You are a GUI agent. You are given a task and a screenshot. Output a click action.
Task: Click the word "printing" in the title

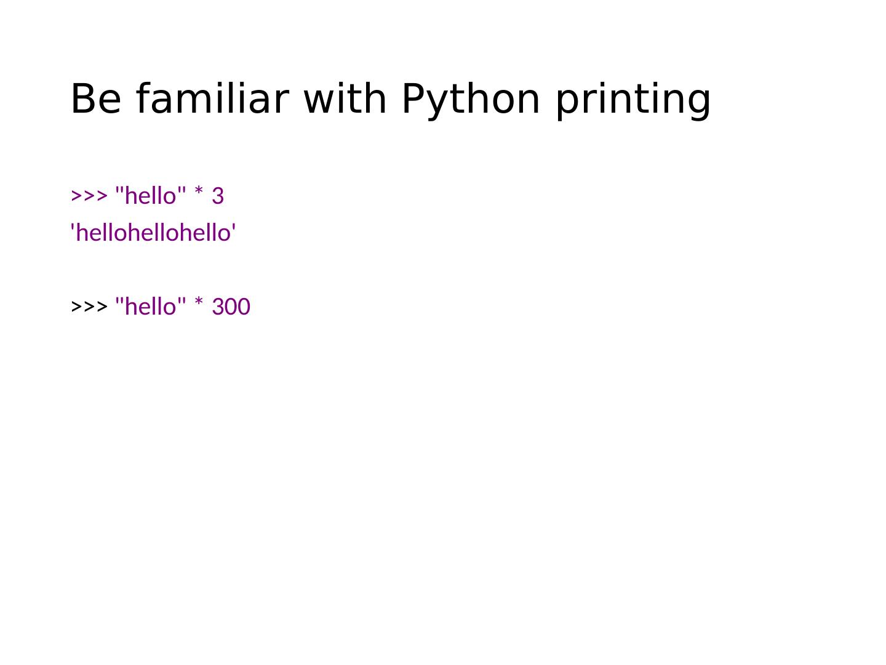point(633,99)
